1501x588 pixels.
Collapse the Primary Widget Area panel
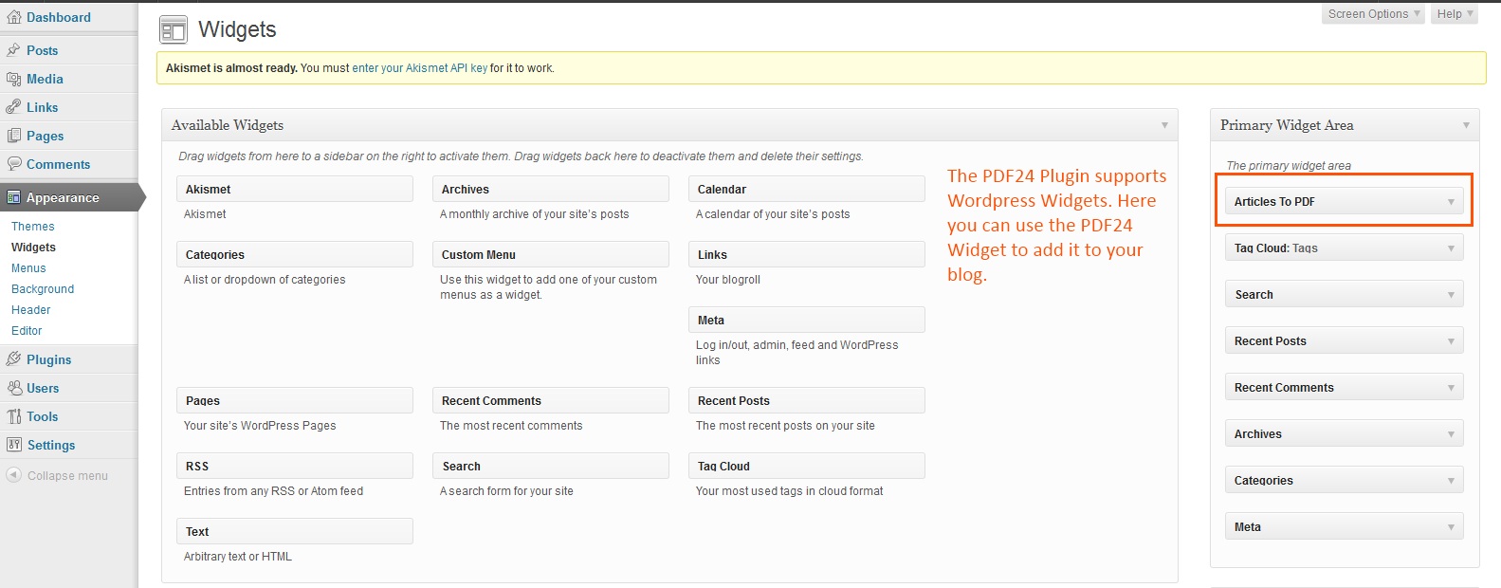pos(1465,125)
